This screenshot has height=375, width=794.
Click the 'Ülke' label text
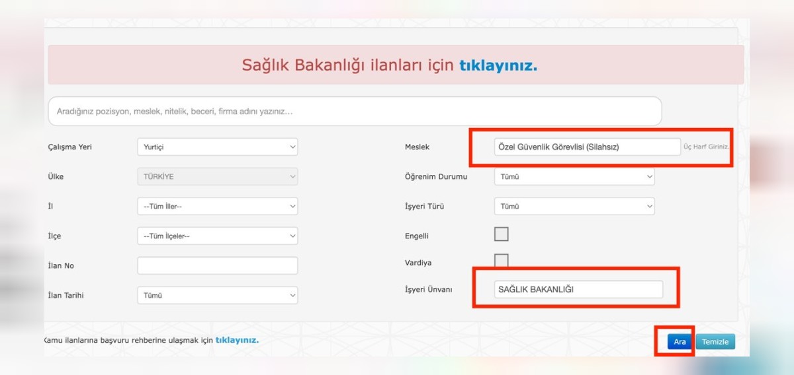(x=56, y=177)
